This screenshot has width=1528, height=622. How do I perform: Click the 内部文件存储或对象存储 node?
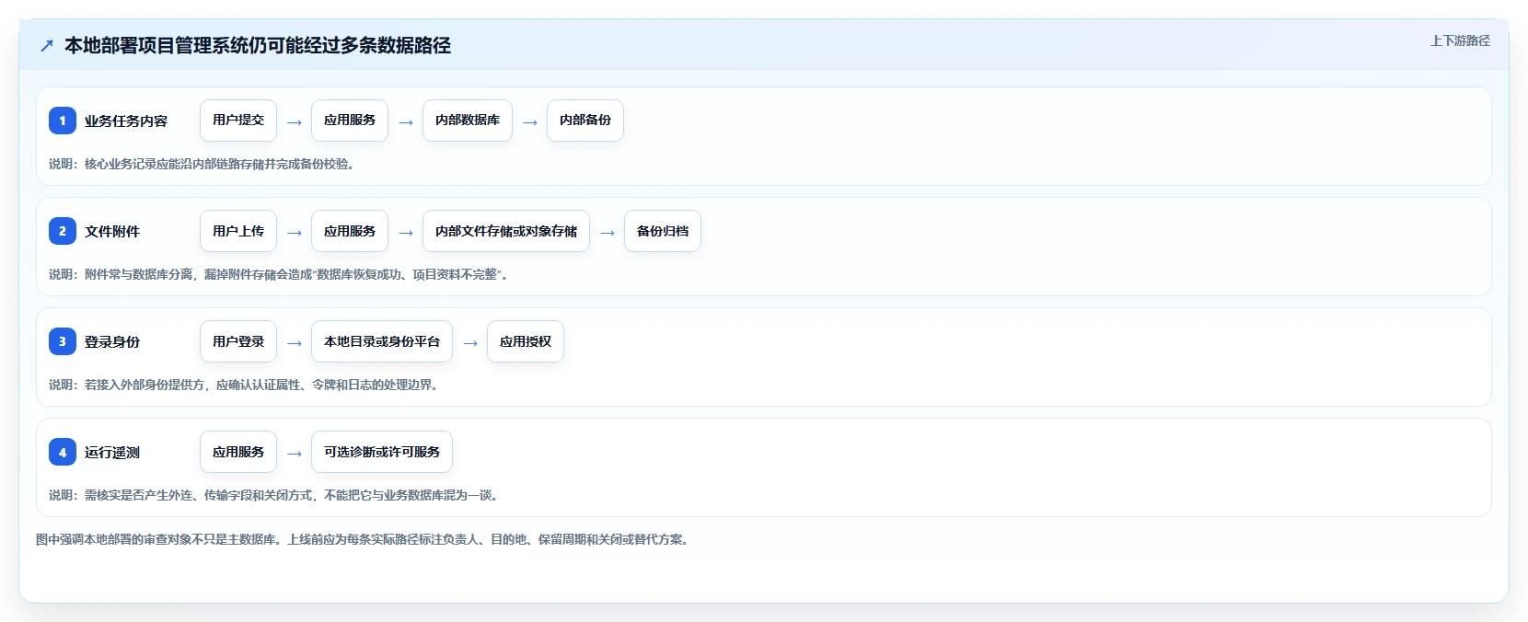[x=506, y=231]
